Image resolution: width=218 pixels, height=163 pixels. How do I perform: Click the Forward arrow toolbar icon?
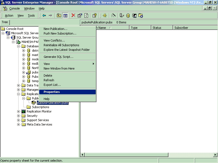pos(50,15)
